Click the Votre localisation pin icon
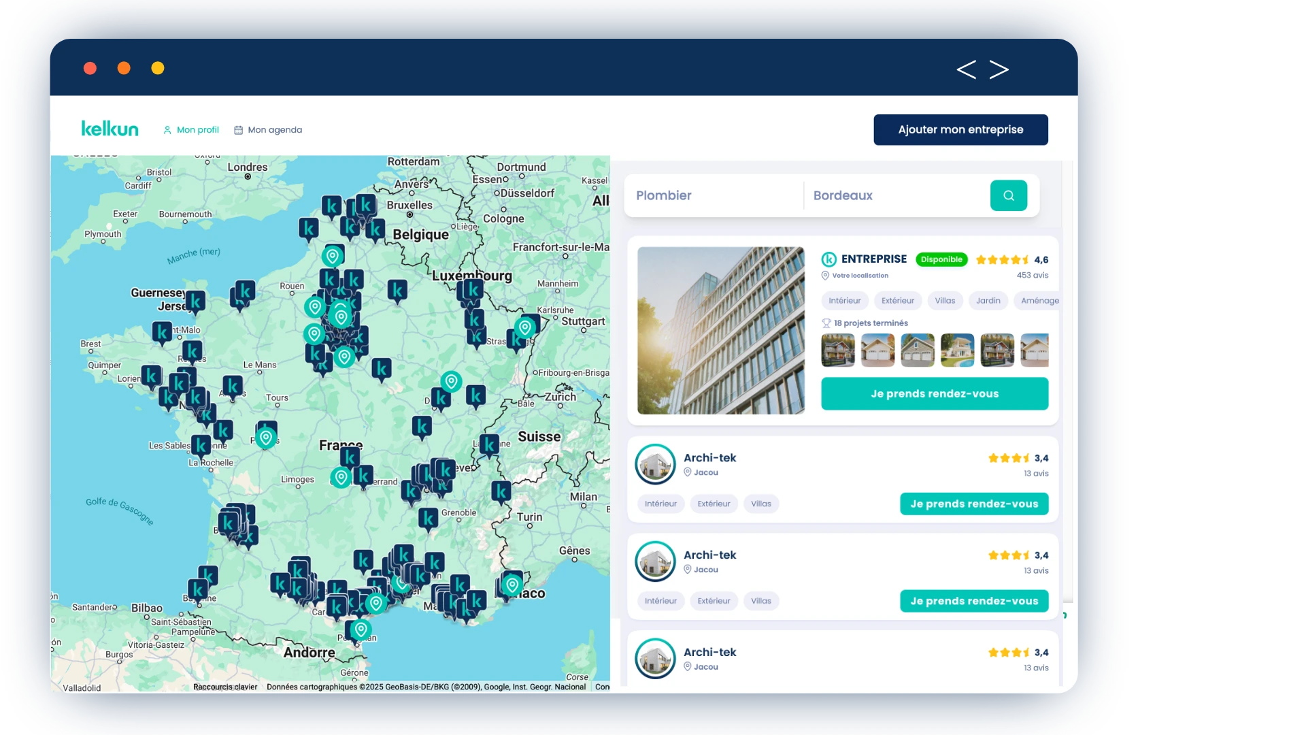 click(825, 276)
